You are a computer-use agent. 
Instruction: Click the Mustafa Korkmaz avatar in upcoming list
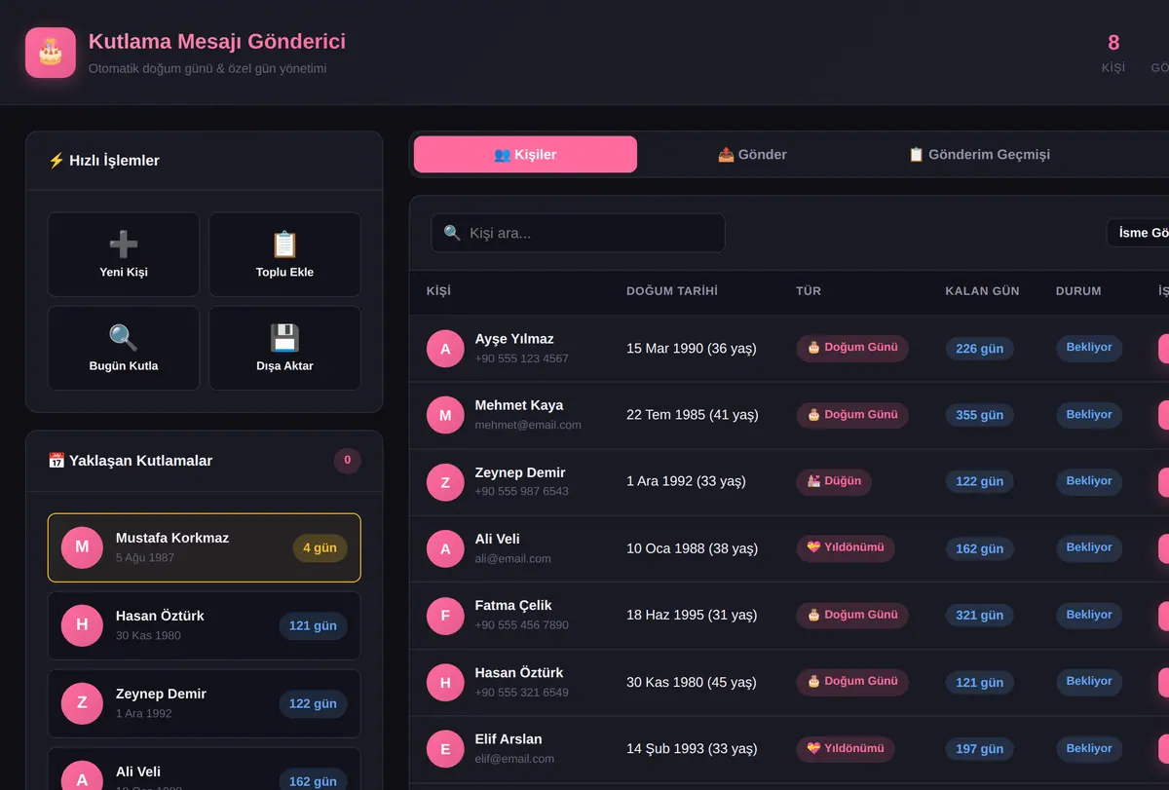click(82, 547)
